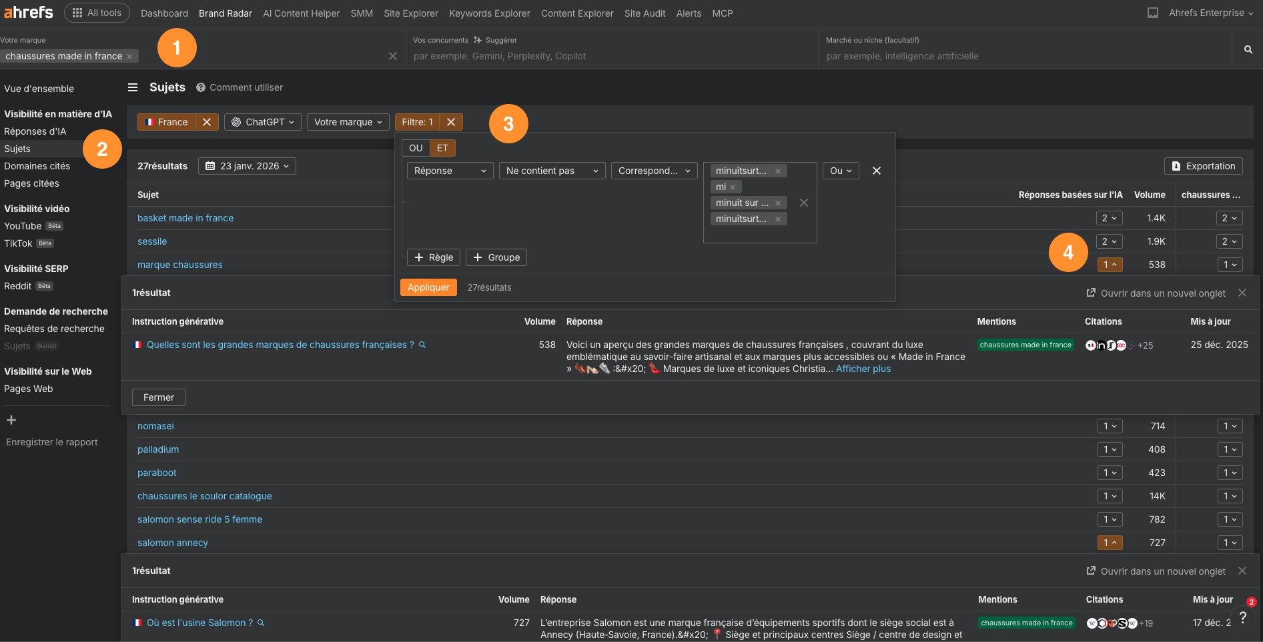The image size is (1263, 642).
Task: Collapse the expanded salomon annecy row
Action: tap(1110, 543)
